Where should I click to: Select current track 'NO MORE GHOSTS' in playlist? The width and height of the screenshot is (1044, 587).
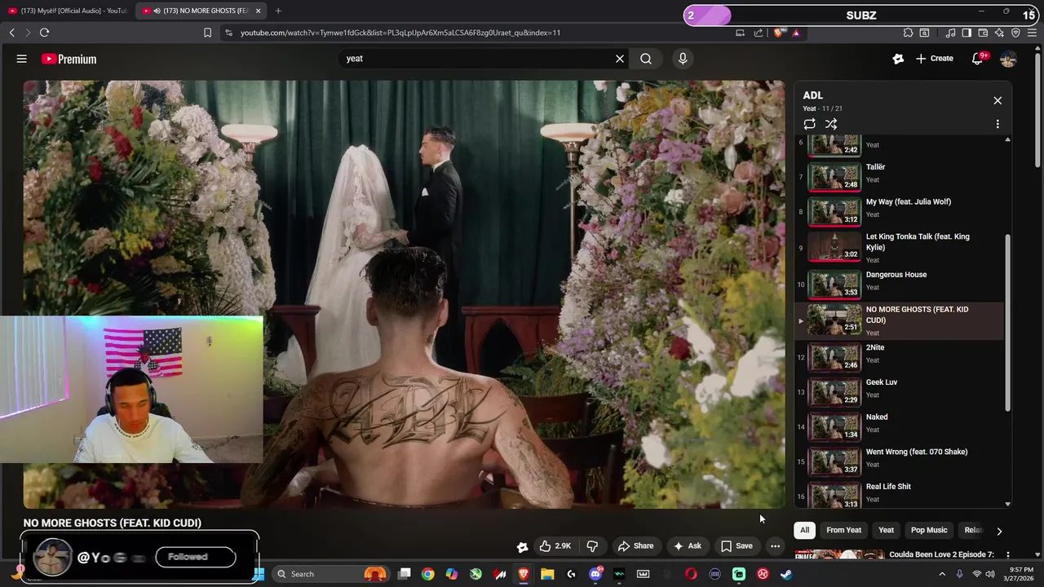[x=900, y=320]
